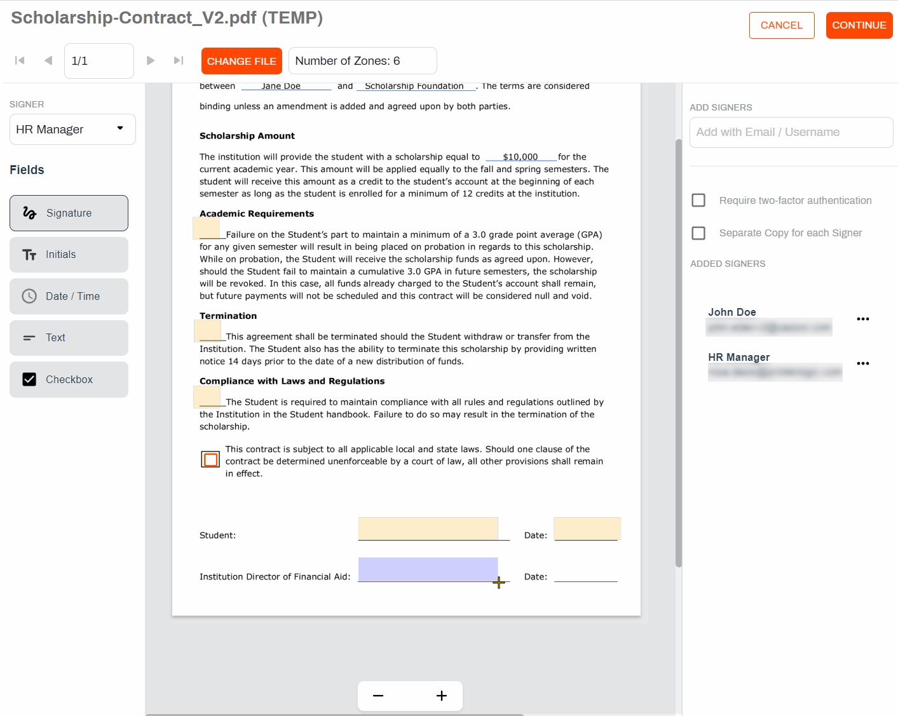Select the Initials field tool
Viewport: 898px width, 716px height.
[x=69, y=255]
